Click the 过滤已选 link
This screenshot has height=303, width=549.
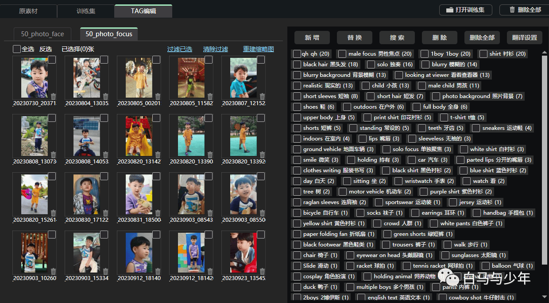click(180, 49)
